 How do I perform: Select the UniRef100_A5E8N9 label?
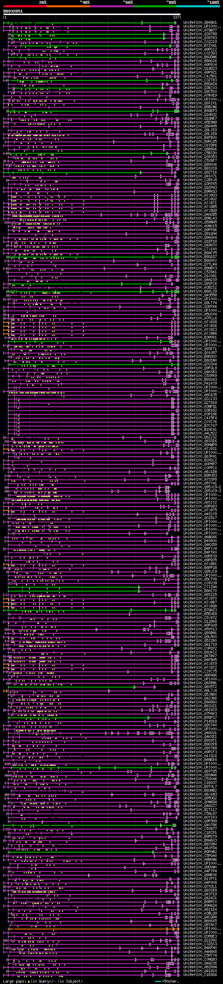[x=200, y=122]
